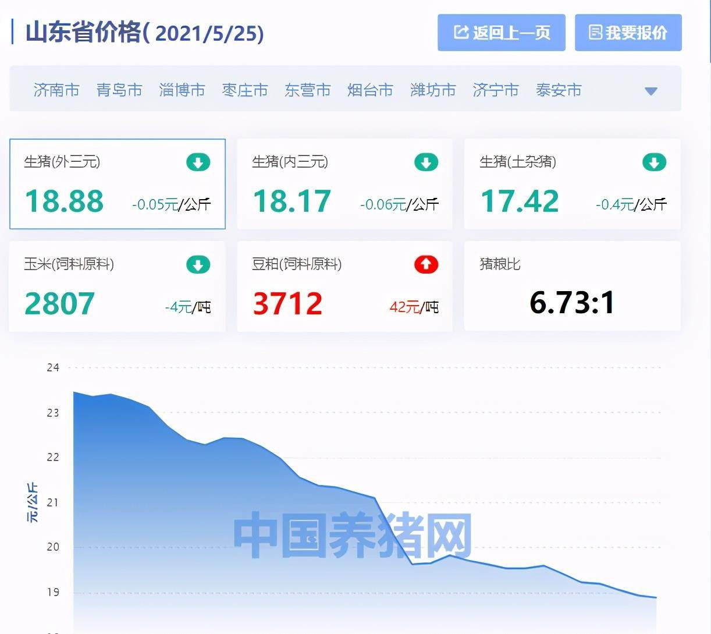This screenshot has height=634, width=711.
Task: Click the -4元/吨 change text
Action: click(x=187, y=307)
